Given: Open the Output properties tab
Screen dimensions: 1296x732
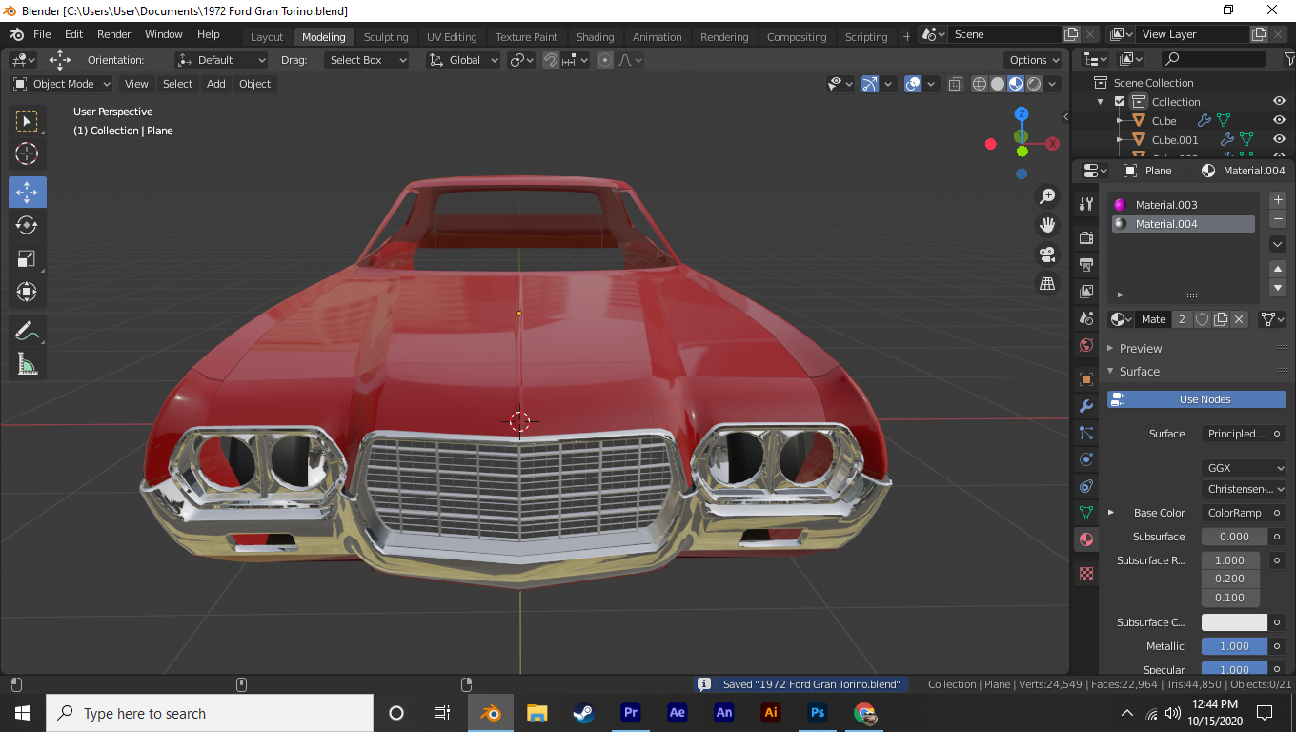Looking at the screenshot, I should [x=1085, y=264].
